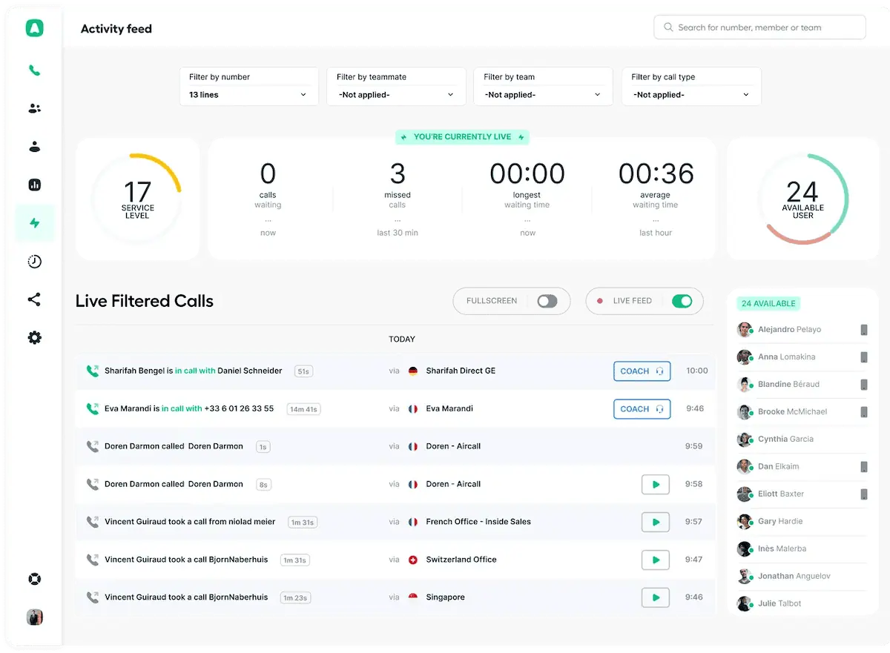Turn off the Live Feed toggle
The image size is (890, 653).
(x=681, y=301)
